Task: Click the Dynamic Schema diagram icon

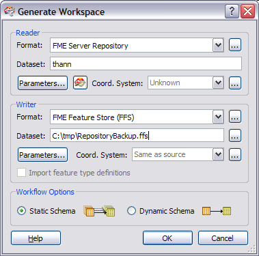Action: tap(217, 211)
